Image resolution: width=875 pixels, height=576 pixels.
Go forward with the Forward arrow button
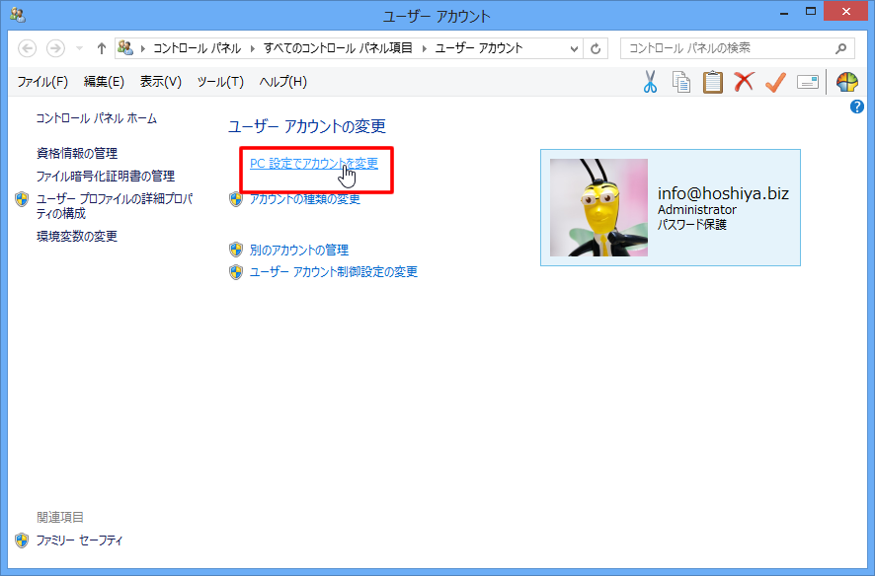[55, 48]
